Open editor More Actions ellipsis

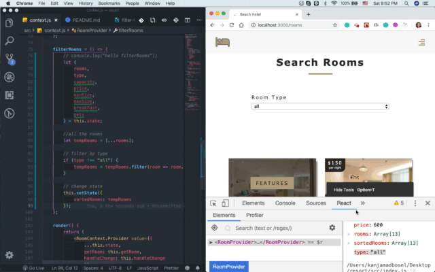pyautogui.click(x=199, y=20)
